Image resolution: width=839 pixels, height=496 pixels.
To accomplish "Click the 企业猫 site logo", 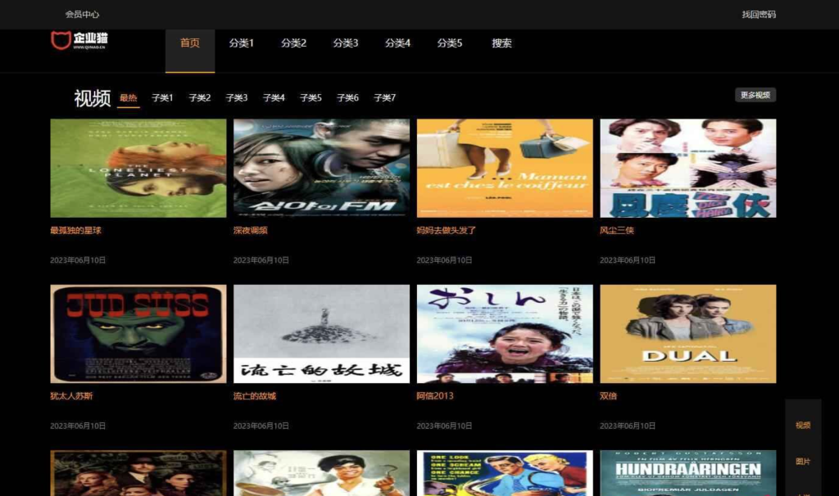I will [x=79, y=40].
